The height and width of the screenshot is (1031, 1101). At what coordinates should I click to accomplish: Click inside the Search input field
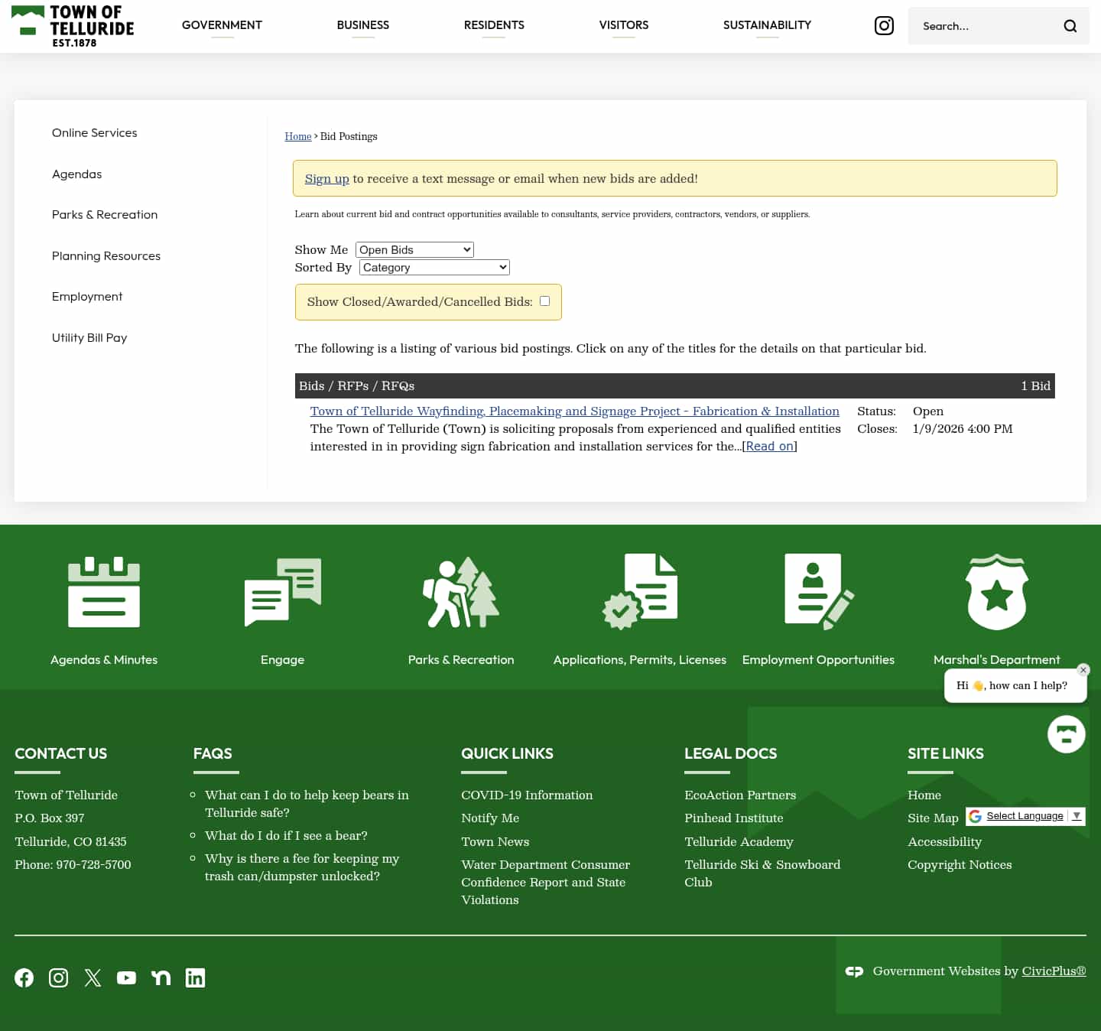(x=986, y=25)
